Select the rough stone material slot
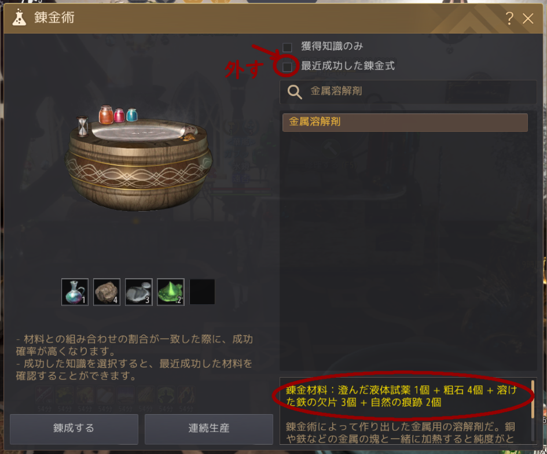 (107, 292)
